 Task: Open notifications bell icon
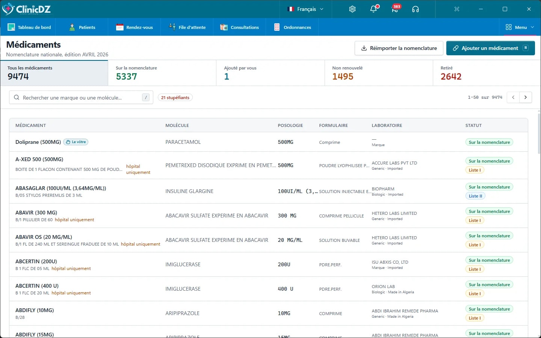pos(373,9)
